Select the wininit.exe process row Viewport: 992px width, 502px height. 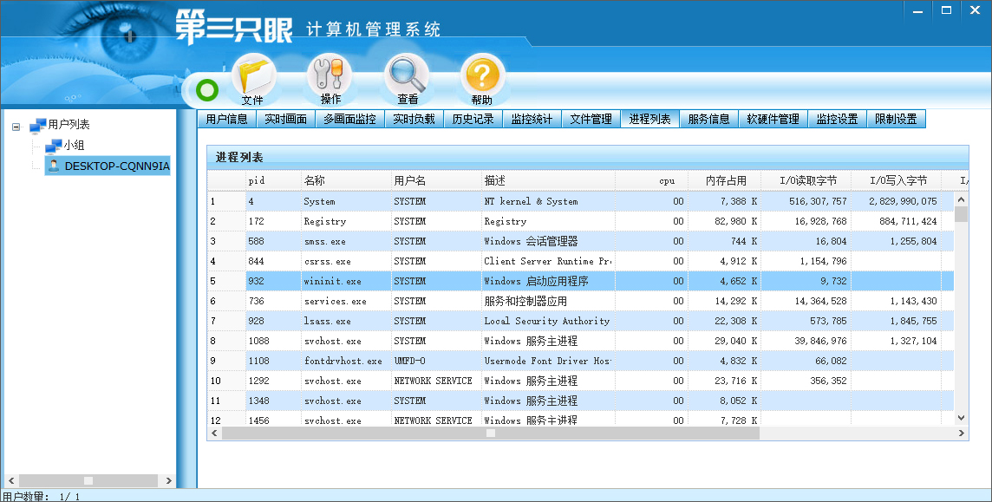coord(580,281)
